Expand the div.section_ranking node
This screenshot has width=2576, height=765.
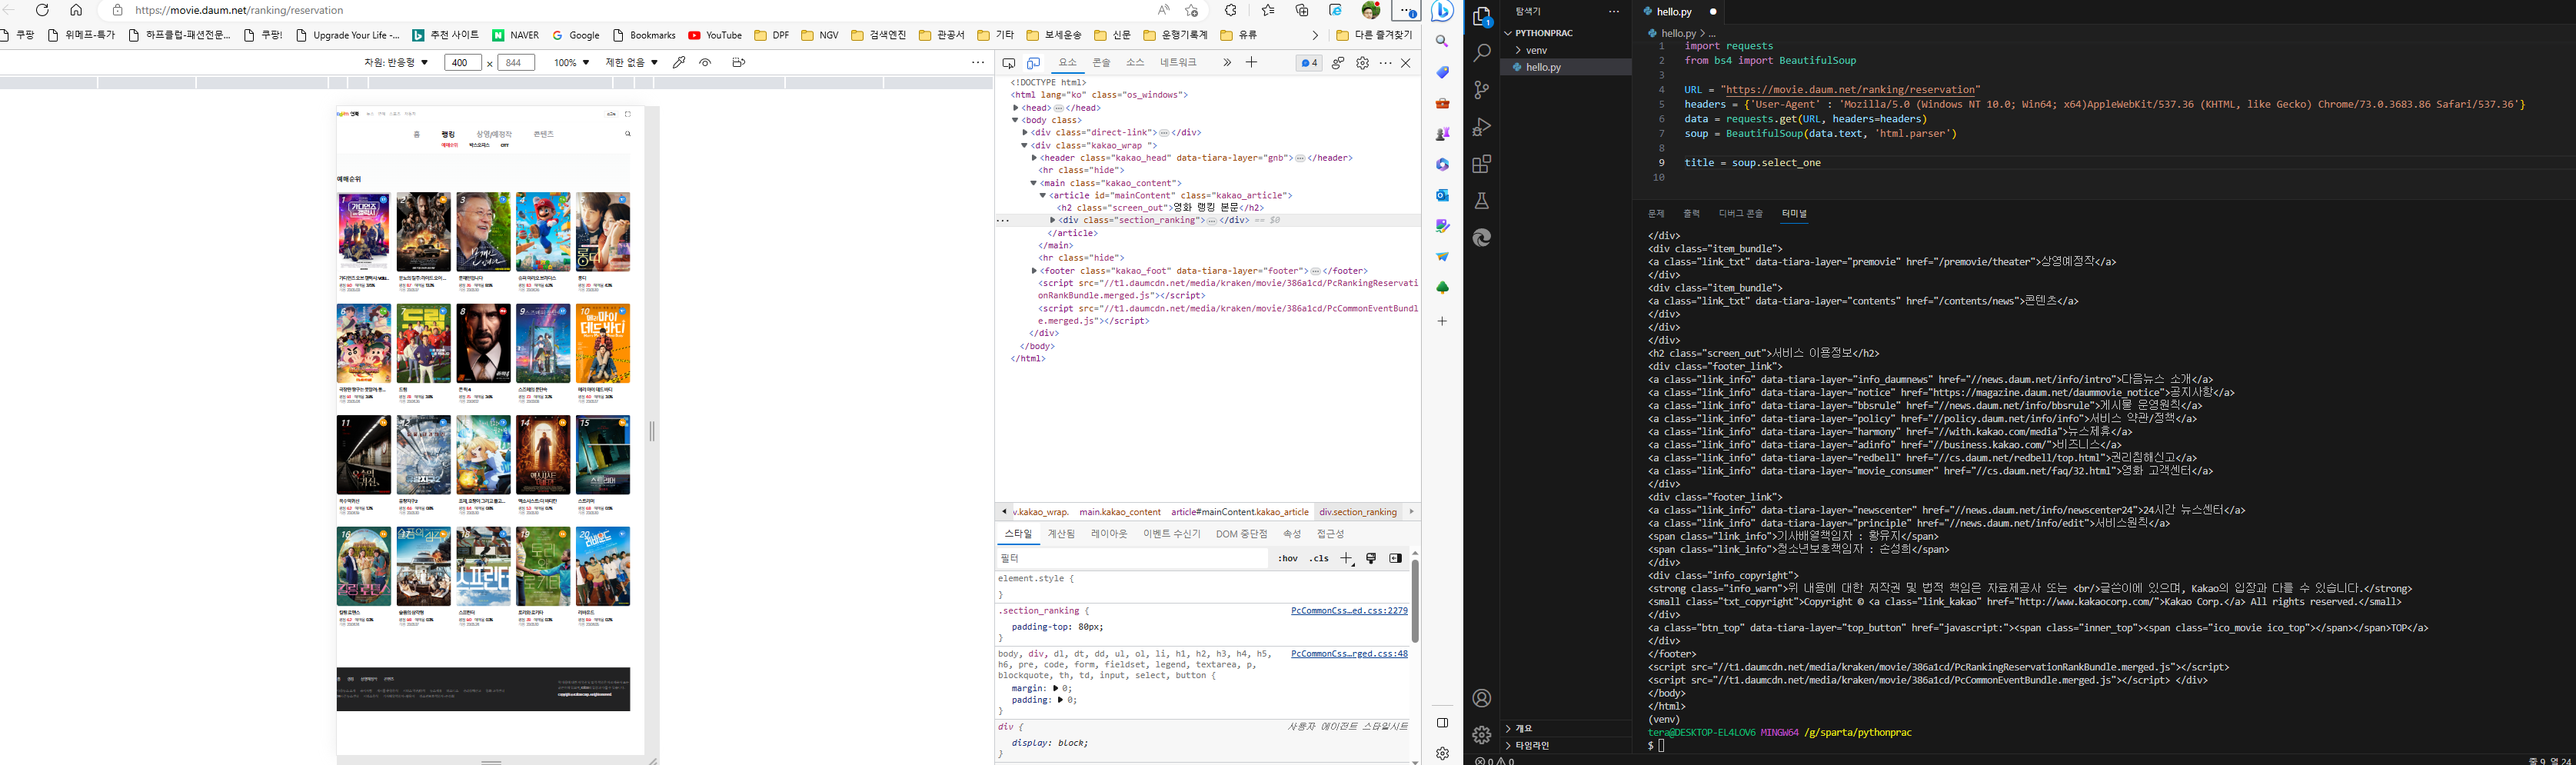[1053, 220]
